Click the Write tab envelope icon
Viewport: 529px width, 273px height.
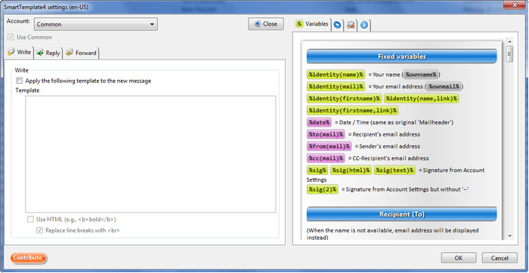[11, 52]
